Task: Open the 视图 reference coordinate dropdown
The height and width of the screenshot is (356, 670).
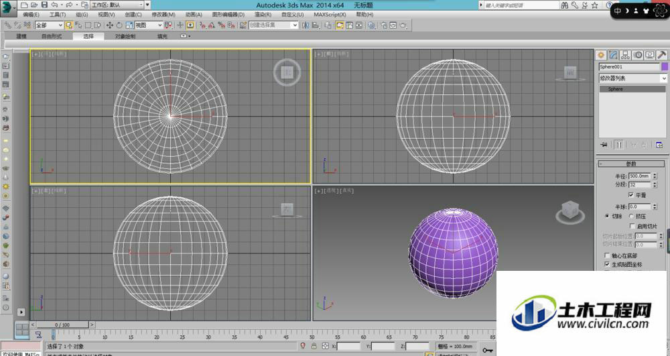Action: click(x=148, y=25)
